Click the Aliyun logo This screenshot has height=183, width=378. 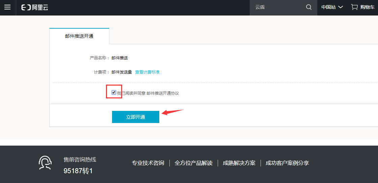point(35,7)
